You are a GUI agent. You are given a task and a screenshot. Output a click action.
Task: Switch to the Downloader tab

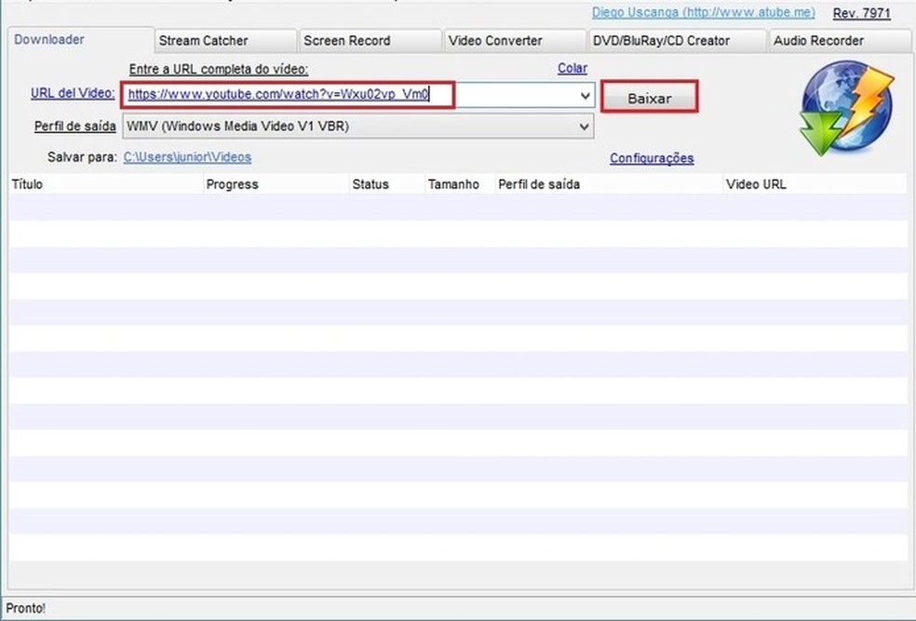[x=81, y=40]
